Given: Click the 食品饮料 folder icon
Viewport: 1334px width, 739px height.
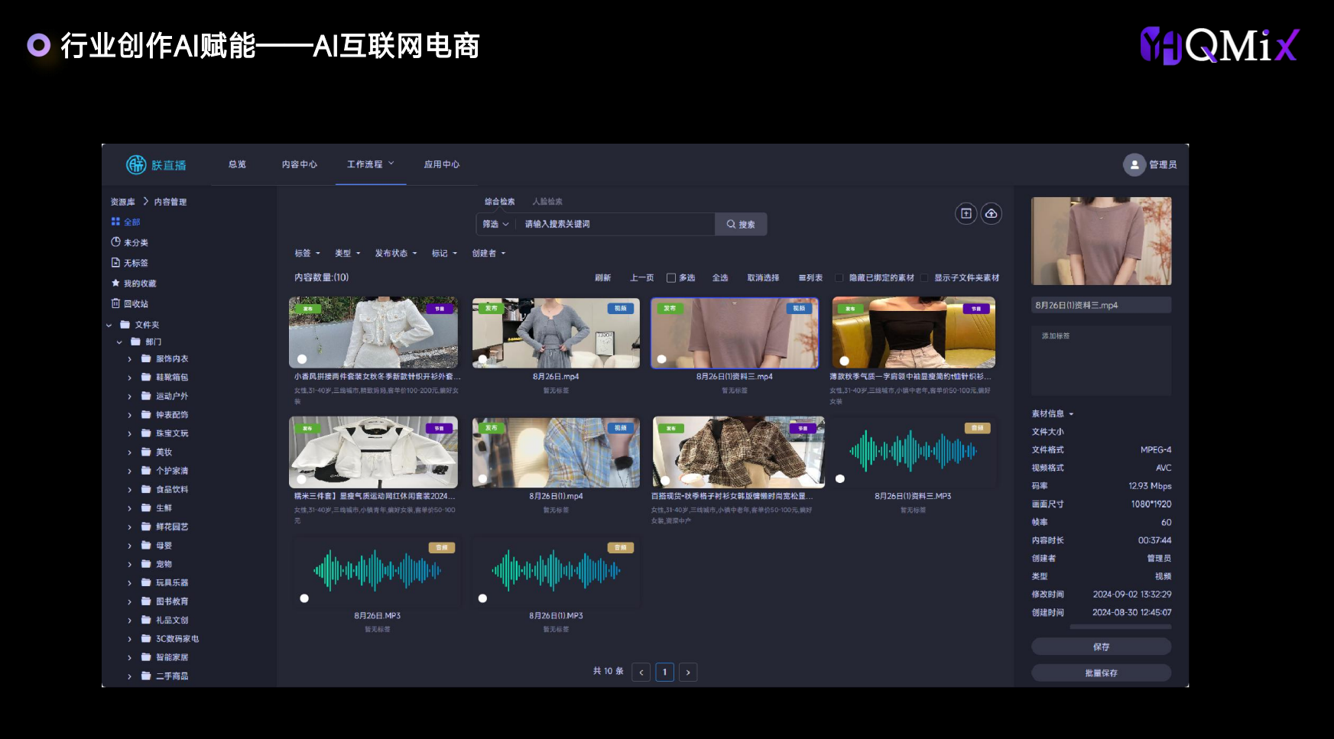Looking at the screenshot, I should point(146,489).
